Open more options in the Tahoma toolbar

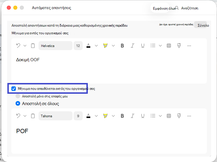[x=189, y=116]
